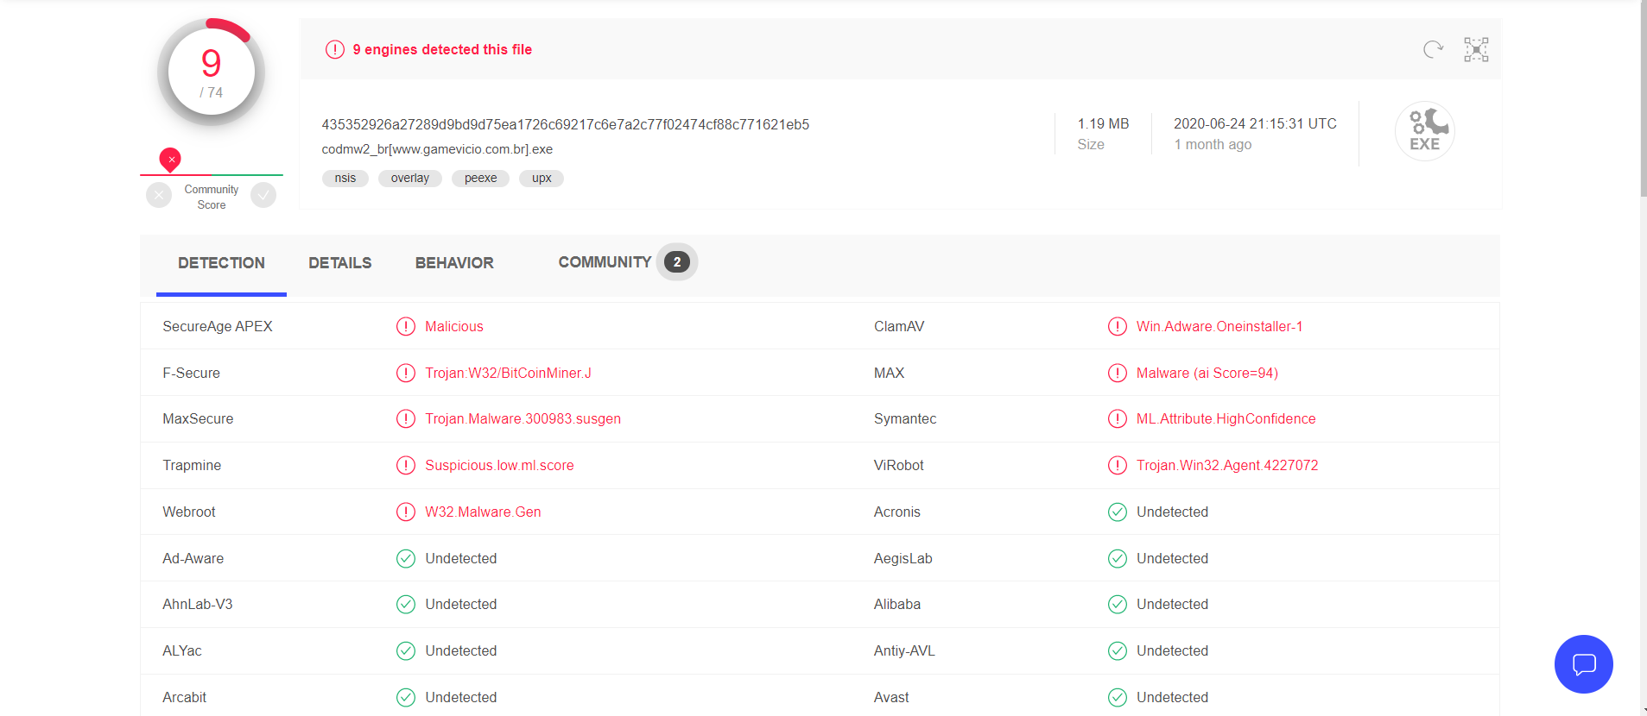Click the 'ViRobot' engine name
This screenshot has height=716, width=1647.
pyautogui.click(x=899, y=465)
